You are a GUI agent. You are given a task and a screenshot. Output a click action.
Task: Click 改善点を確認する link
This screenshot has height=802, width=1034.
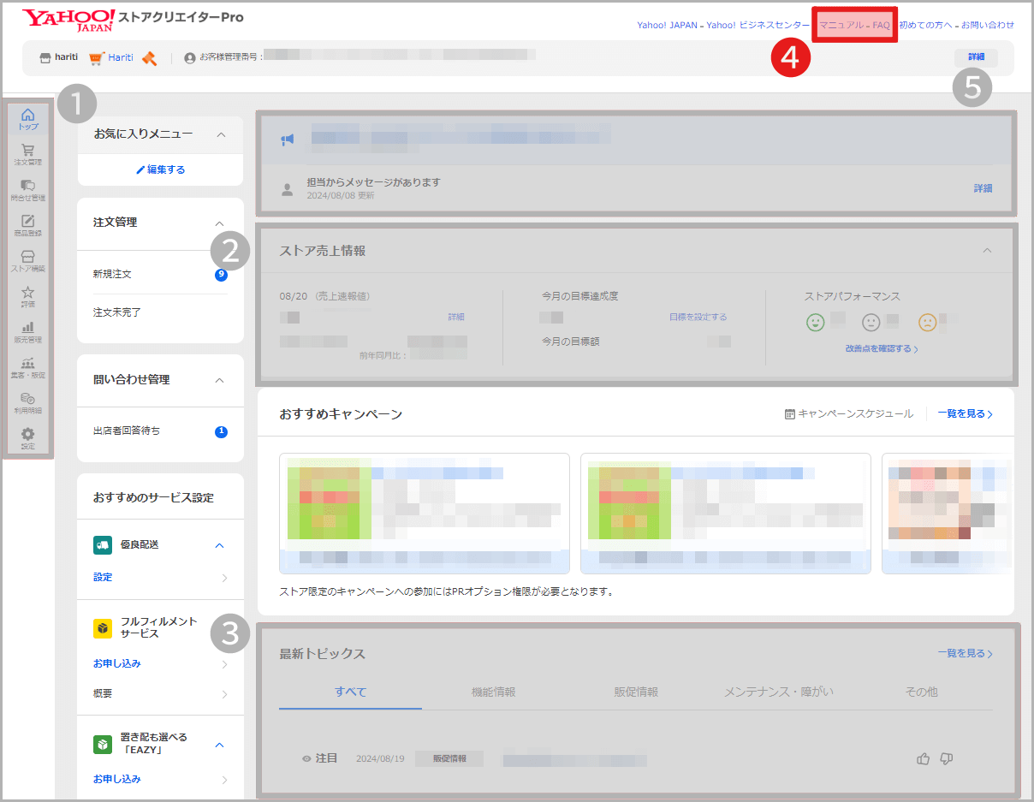(882, 349)
